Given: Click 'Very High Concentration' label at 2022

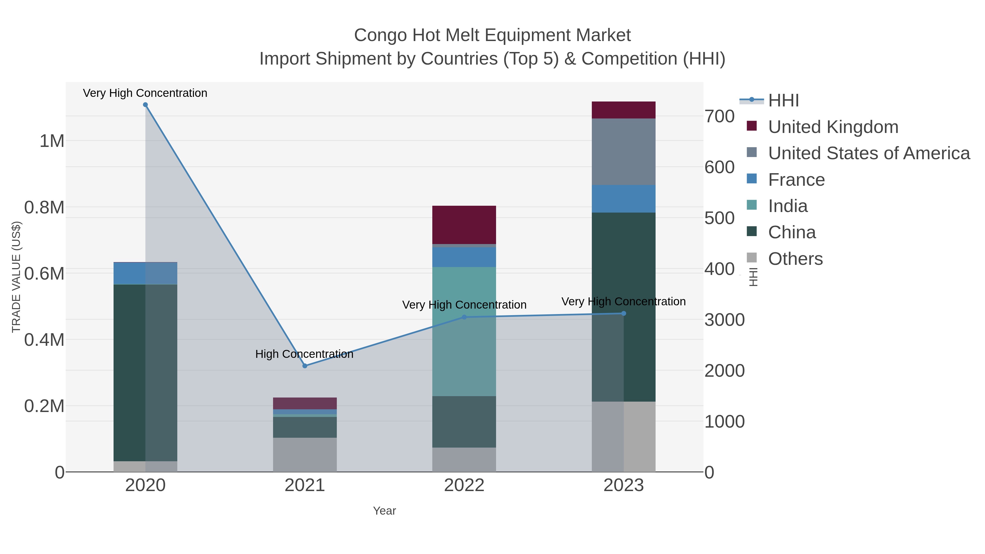Looking at the screenshot, I should (x=464, y=305).
